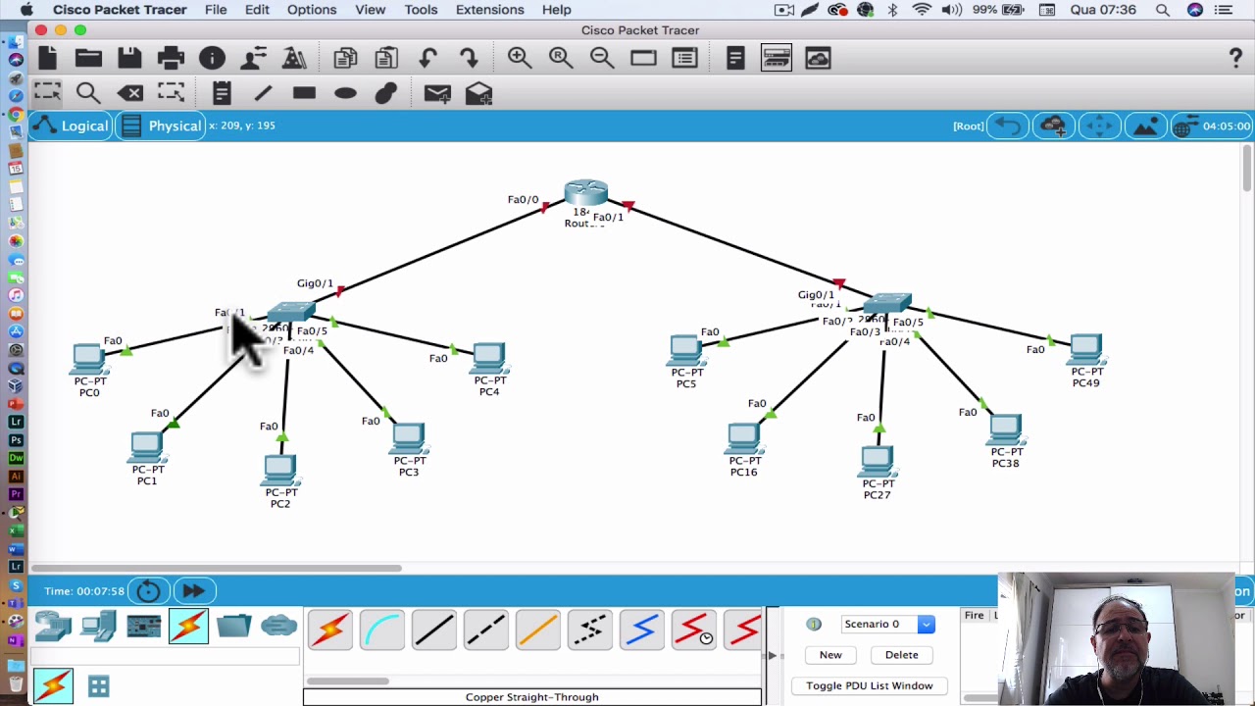Create new cluster icon

pyautogui.click(x=1053, y=126)
